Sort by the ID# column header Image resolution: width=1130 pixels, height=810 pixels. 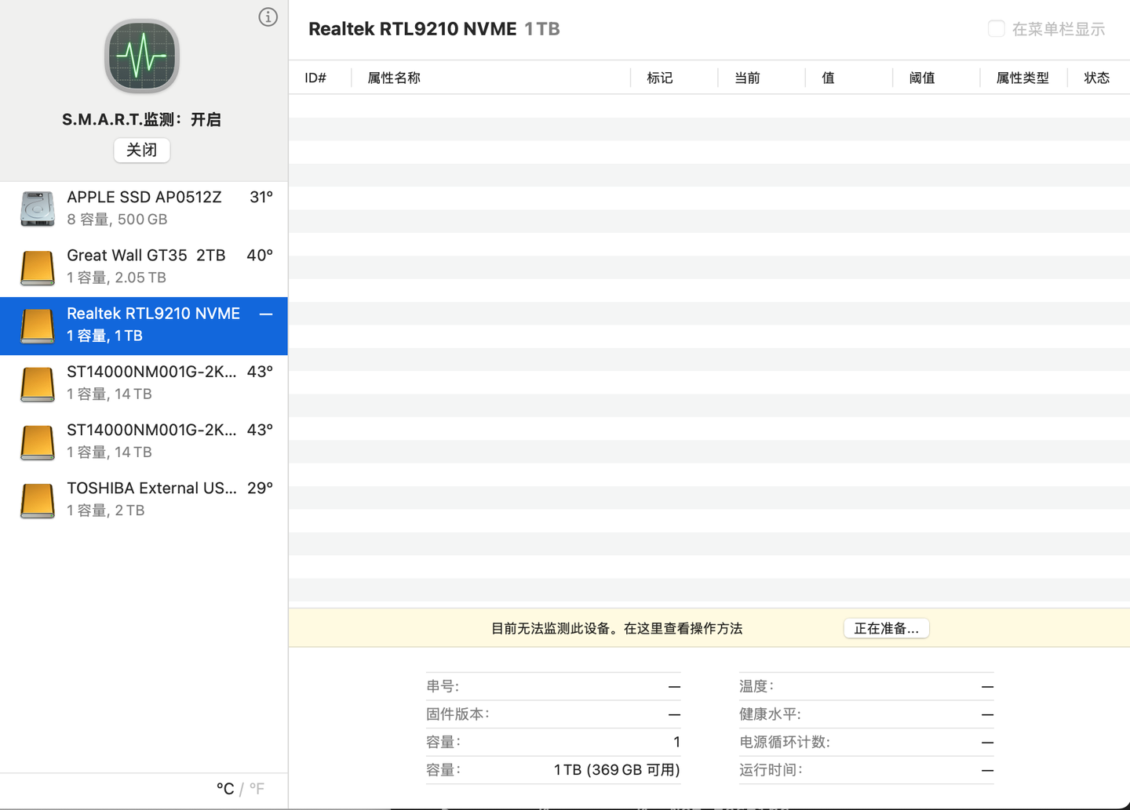315,78
